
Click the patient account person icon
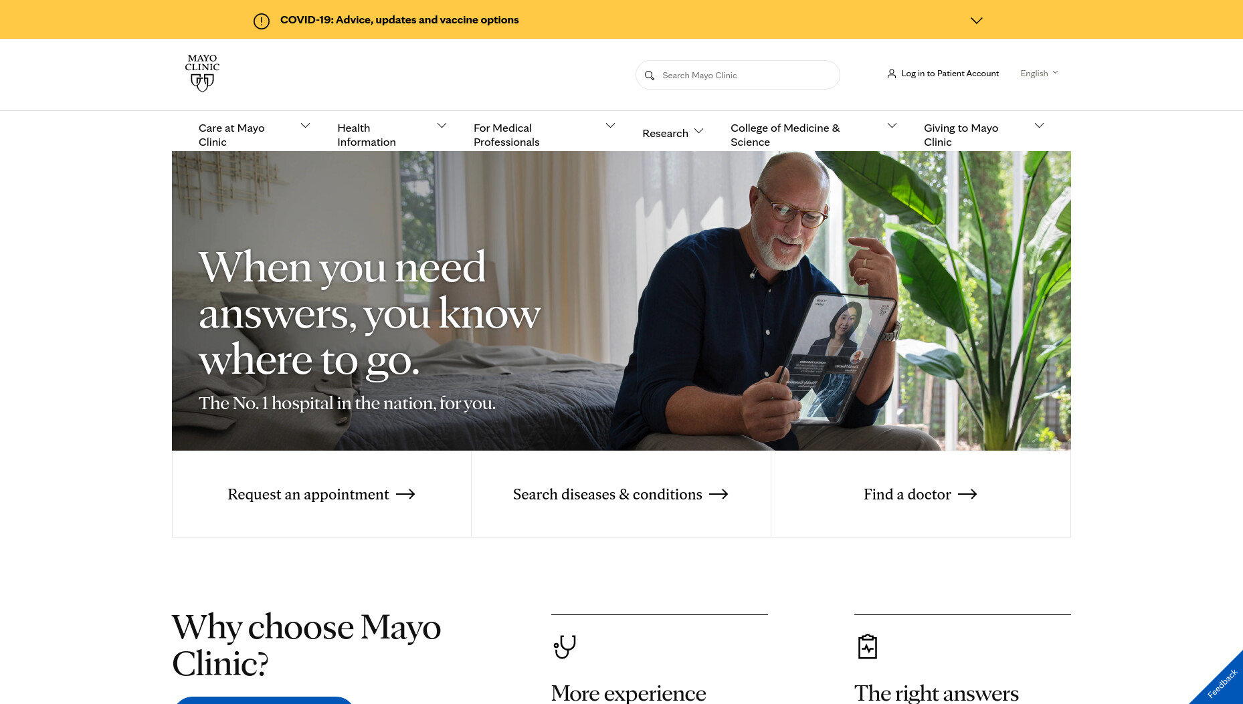coord(892,74)
